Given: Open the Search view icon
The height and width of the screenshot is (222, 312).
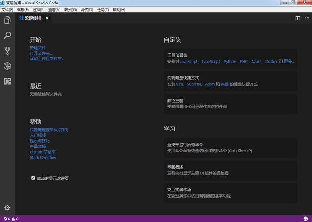Looking at the screenshot, I should click(8, 36).
